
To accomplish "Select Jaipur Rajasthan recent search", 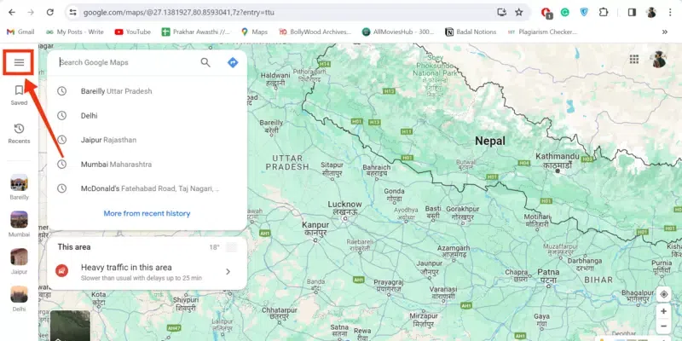I will point(147,140).
